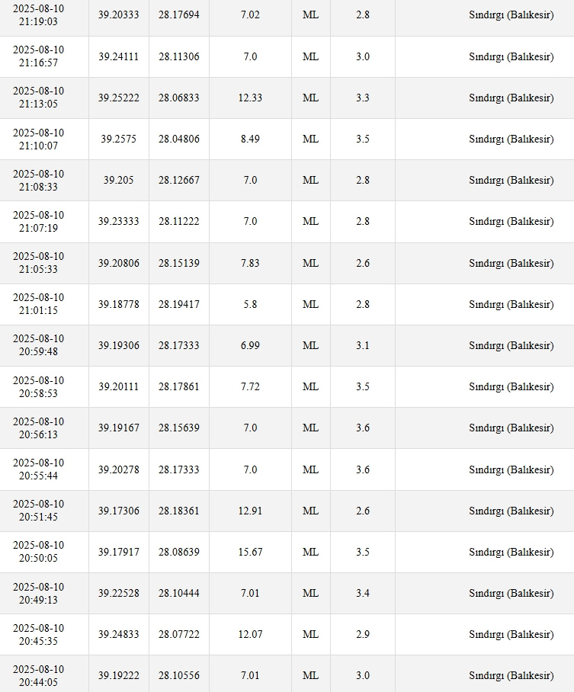The width and height of the screenshot is (574, 692).
Task: Select the 2025-08-10 21:19:03 timestamp cell
Action: click(x=38, y=15)
